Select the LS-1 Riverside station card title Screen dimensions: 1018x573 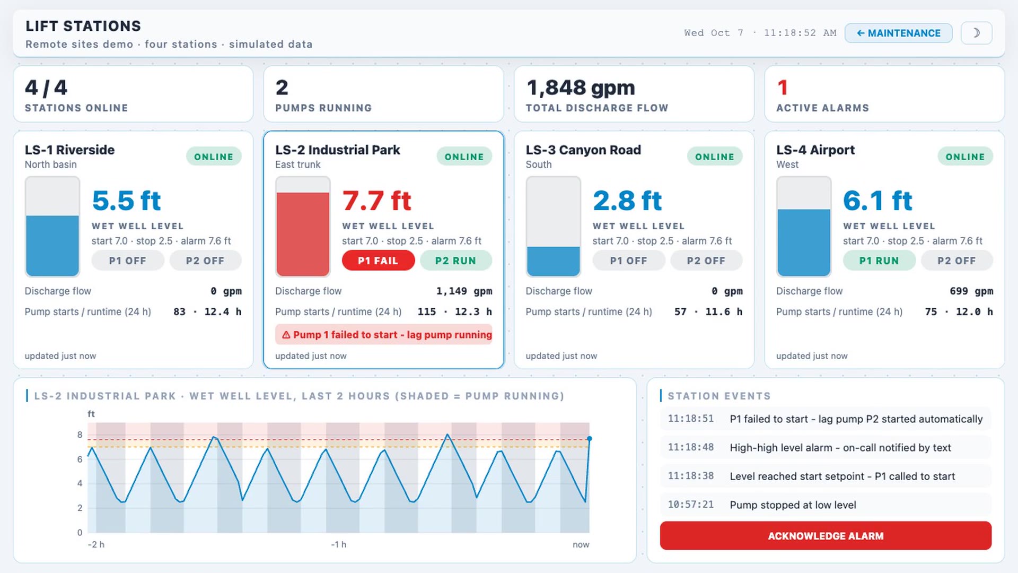[x=69, y=150]
